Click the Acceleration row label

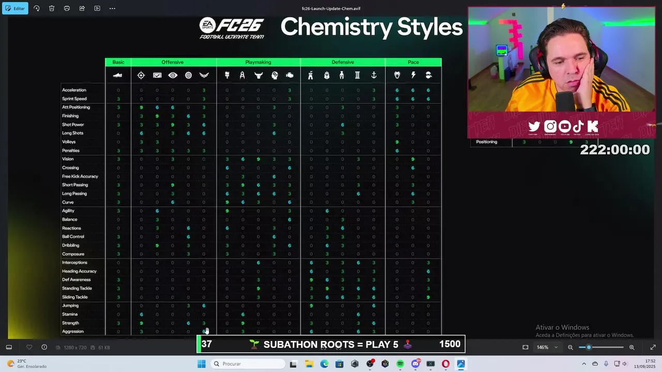tap(74, 90)
